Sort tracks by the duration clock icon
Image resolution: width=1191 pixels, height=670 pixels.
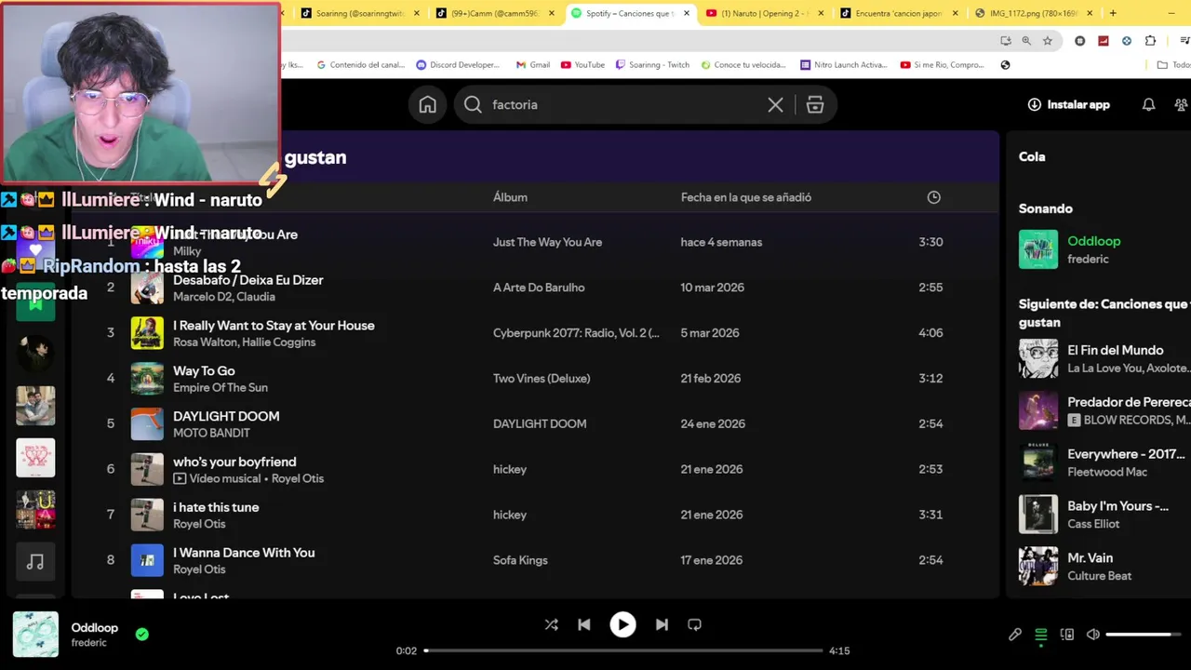(933, 197)
